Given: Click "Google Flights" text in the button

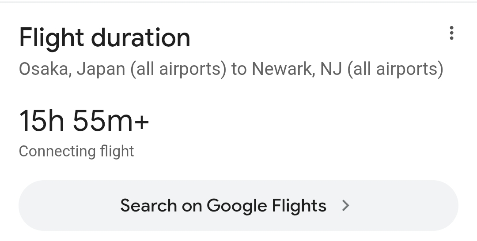Looking at the screenshot, I should pos(266,206).
